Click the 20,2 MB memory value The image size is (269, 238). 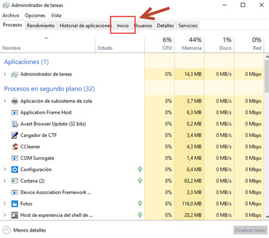pos(193,215)
